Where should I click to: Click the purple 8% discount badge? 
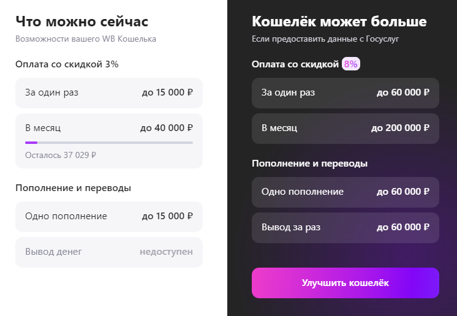click(x=351, y=64)
